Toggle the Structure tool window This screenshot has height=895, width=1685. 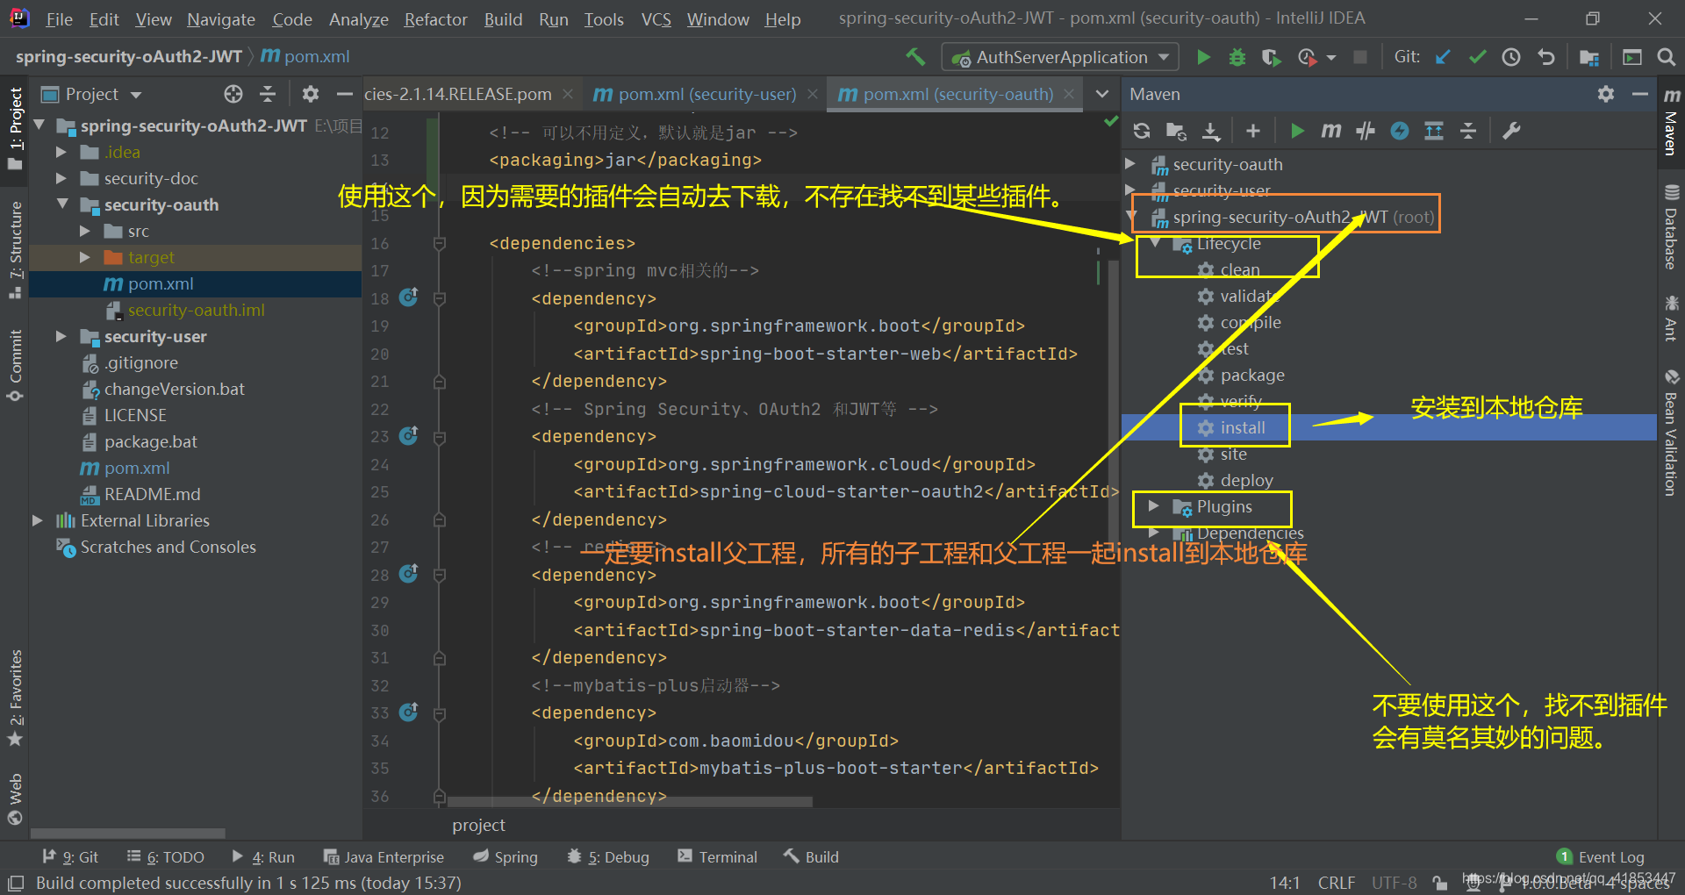(15, 251)
